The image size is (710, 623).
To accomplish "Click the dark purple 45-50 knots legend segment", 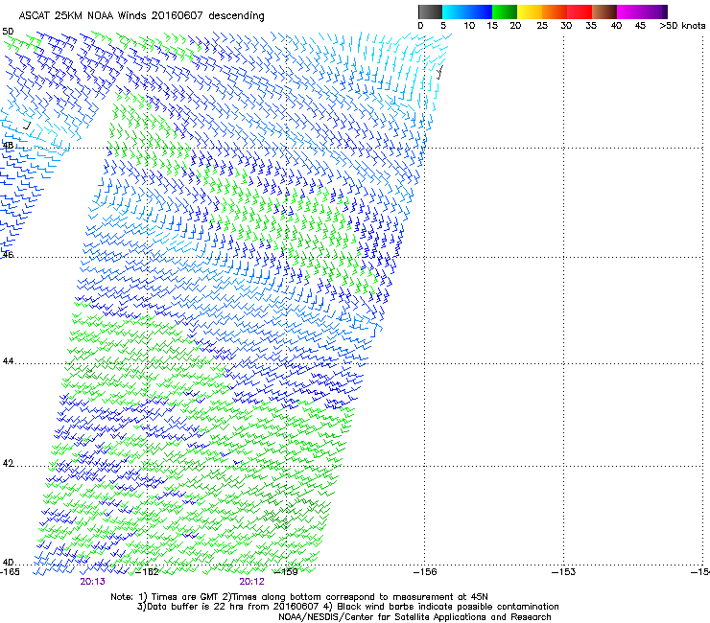I will pos(654,12).
